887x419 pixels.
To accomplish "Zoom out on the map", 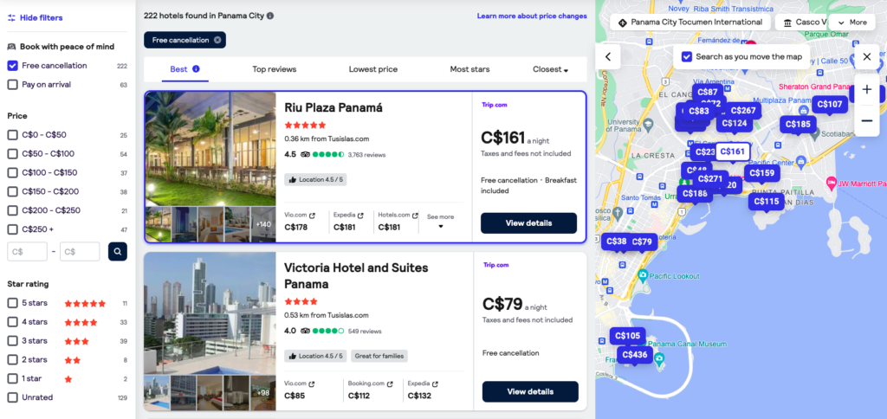I will click(x=866, y=120).
